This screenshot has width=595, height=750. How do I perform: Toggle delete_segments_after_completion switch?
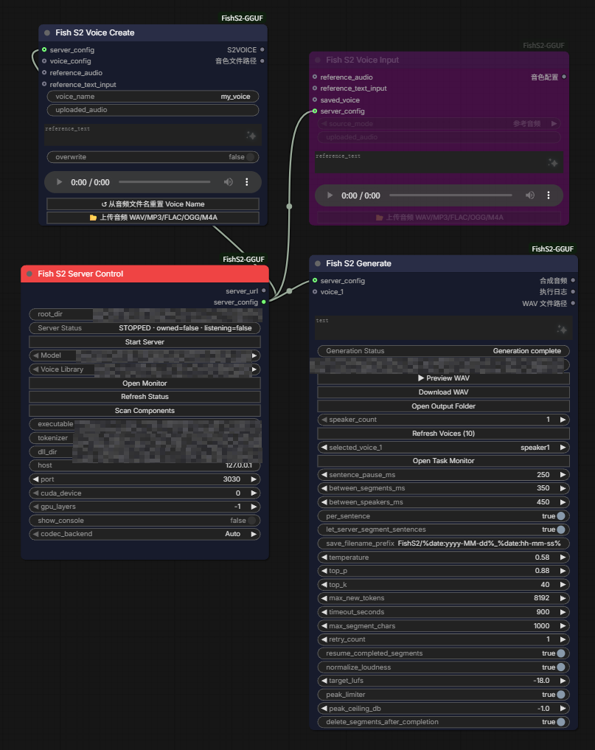coord(561,722)
